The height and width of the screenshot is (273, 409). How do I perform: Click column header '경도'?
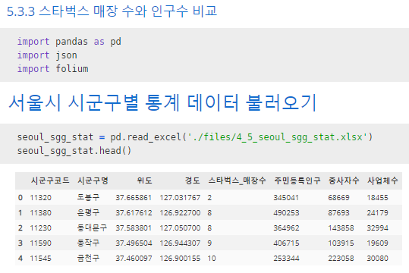click(x=193, y=180)
